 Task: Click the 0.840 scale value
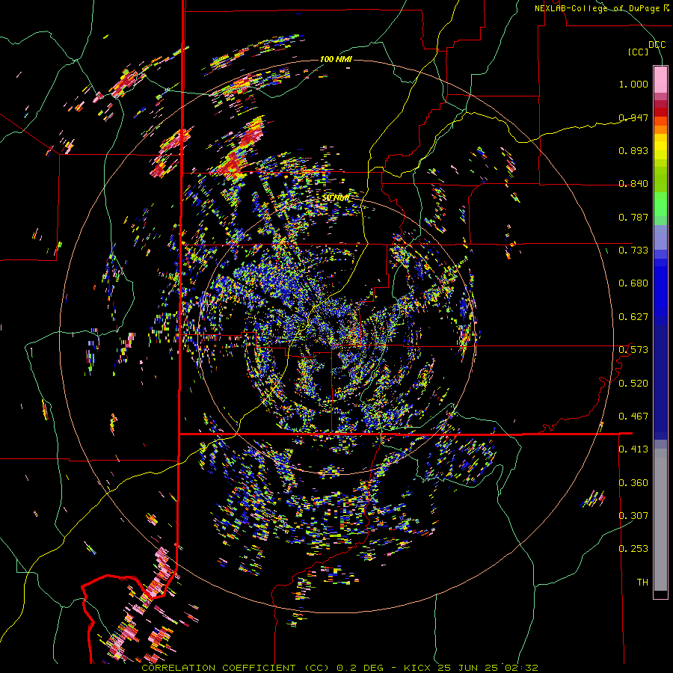633,184
